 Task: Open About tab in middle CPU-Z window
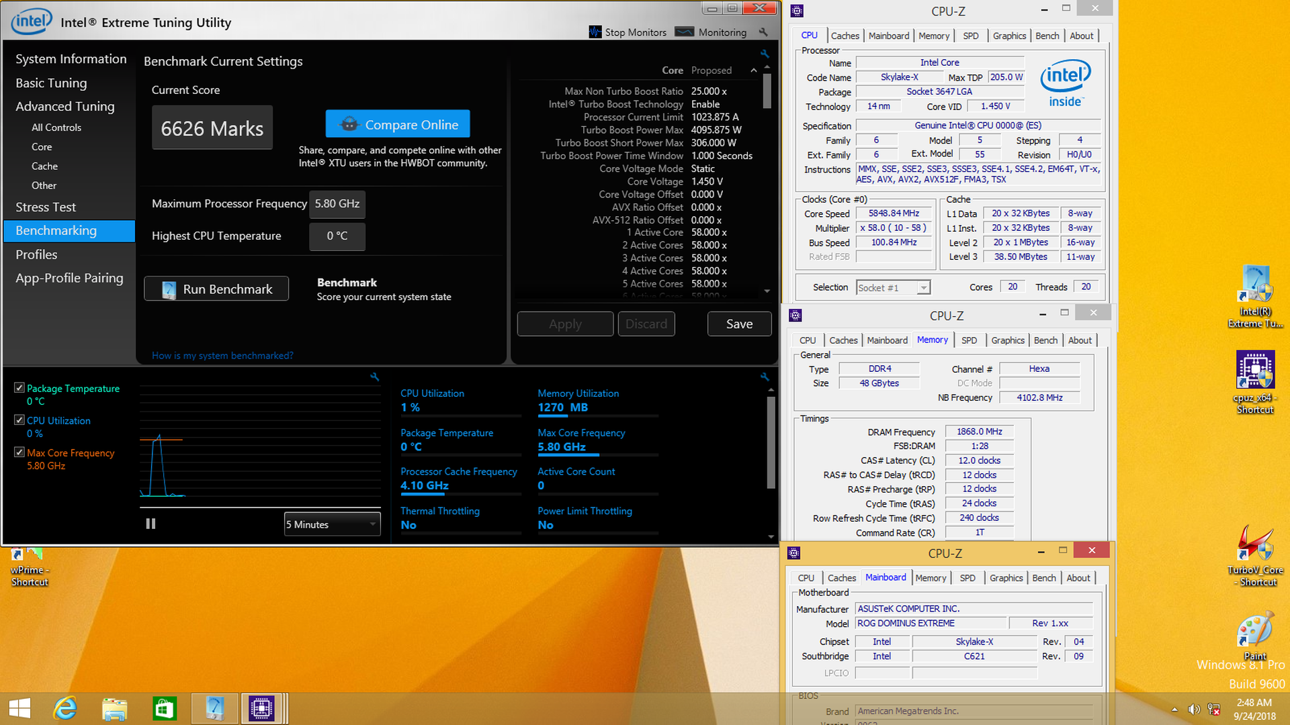[1080, 340]
